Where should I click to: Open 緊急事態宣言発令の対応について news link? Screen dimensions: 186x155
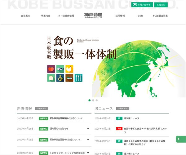coord(65,139)
